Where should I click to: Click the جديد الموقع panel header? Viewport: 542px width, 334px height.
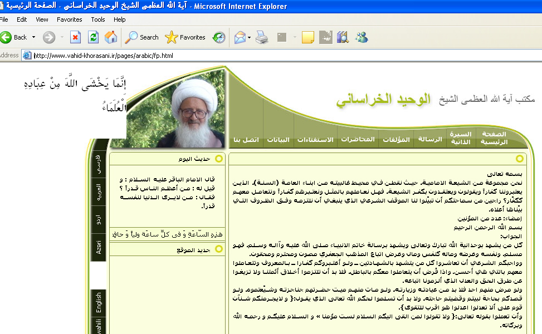168,249
